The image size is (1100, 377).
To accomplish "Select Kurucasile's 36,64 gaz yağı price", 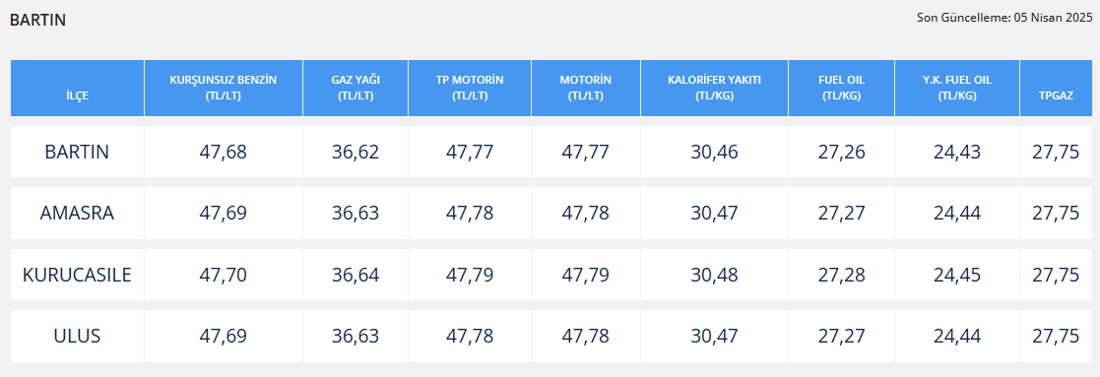I will pos(356,275).
